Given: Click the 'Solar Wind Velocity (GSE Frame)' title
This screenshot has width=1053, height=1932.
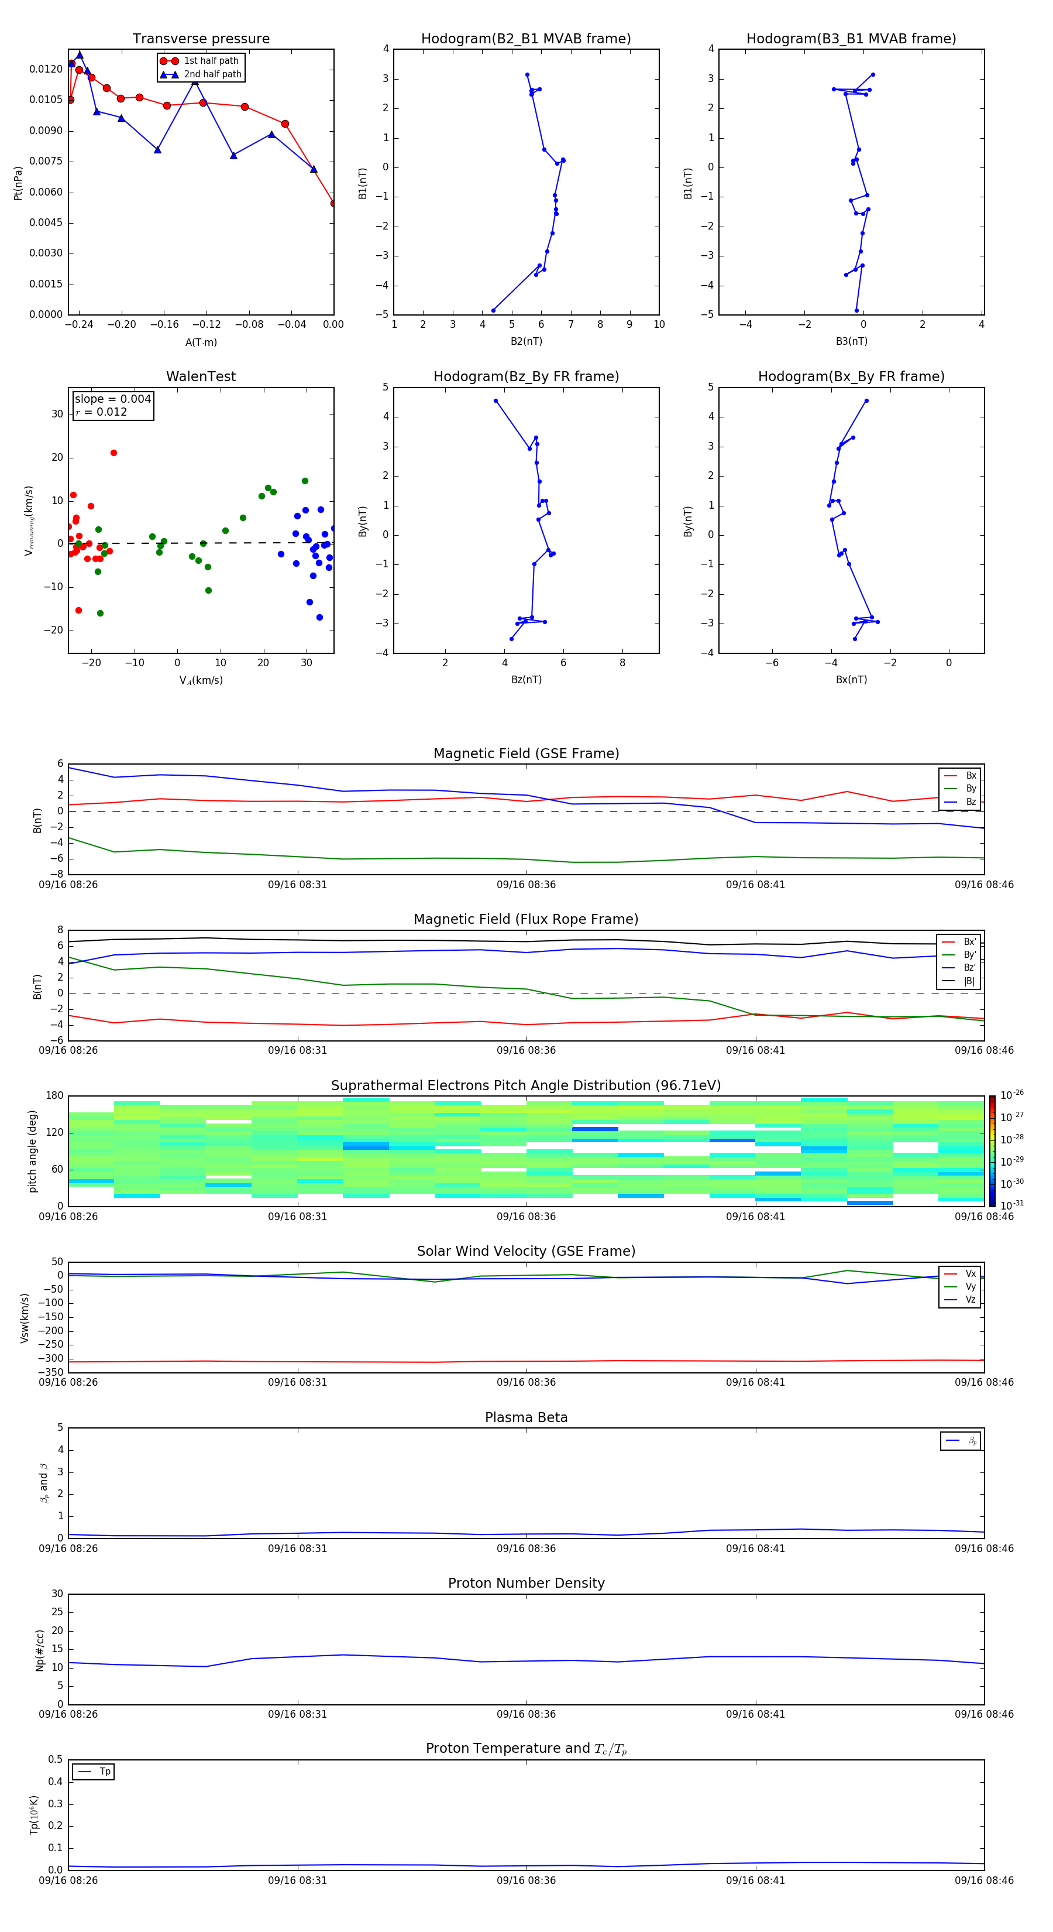Looking at the screenshot, I should 526,1251.
